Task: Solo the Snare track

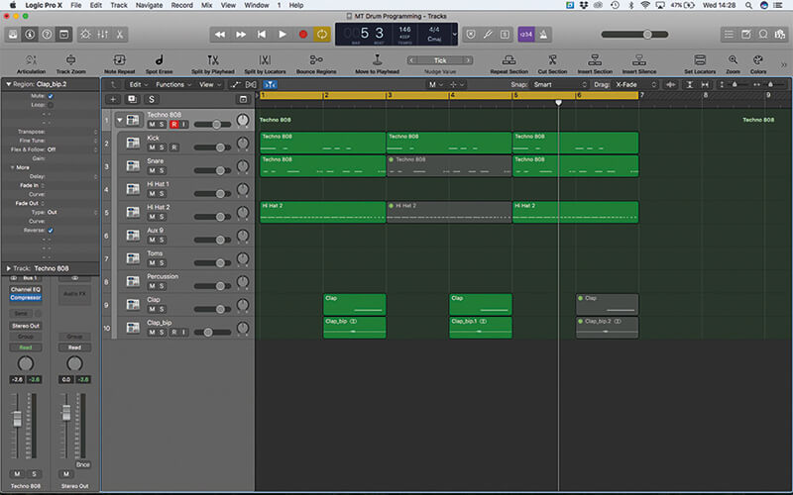Action: (162, 170)
